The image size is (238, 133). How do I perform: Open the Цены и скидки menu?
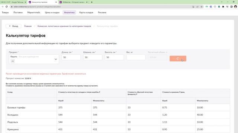[52, 13]
